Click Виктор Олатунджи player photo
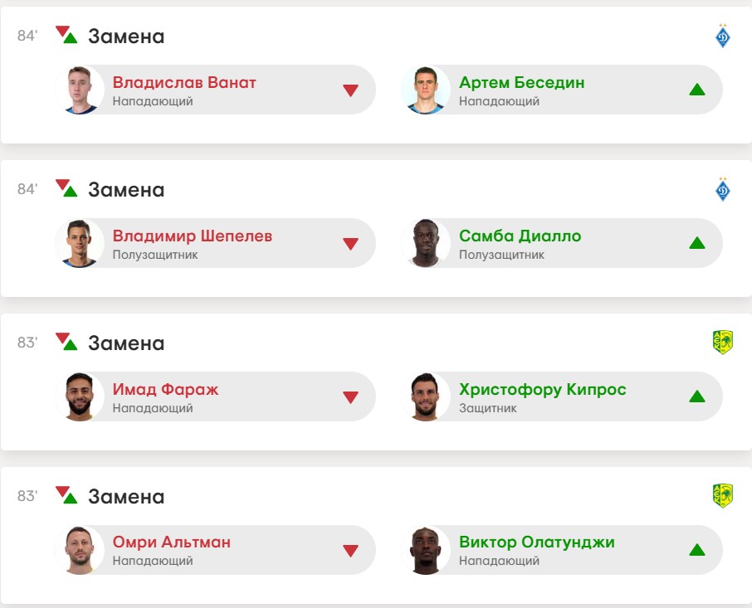 coord(427,550)
